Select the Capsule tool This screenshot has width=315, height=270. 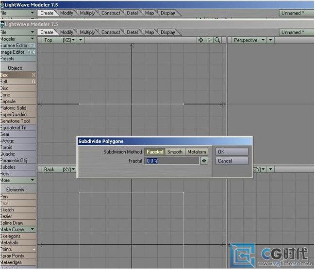pyautogui.click(x=18, y=101)
